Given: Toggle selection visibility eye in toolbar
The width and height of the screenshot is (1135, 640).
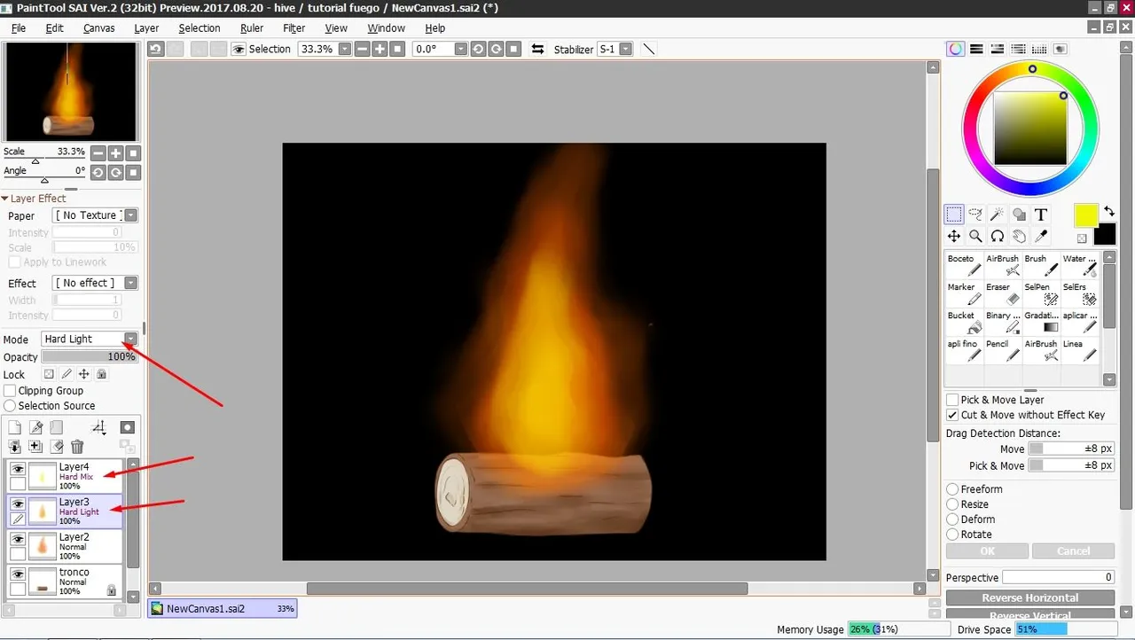Looking at the screenshot, I should coord(238,50).
